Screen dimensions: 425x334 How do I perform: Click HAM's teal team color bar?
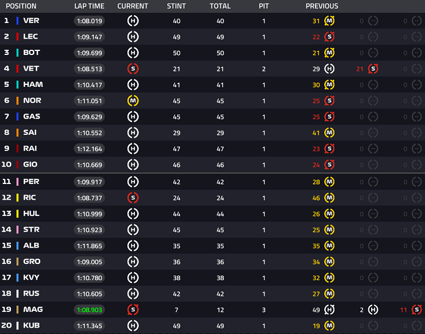coord(17,85)
